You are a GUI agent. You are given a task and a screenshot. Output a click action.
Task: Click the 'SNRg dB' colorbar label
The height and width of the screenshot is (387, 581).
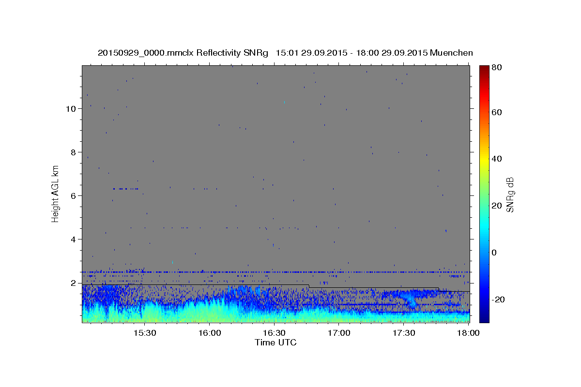[510, 194]
